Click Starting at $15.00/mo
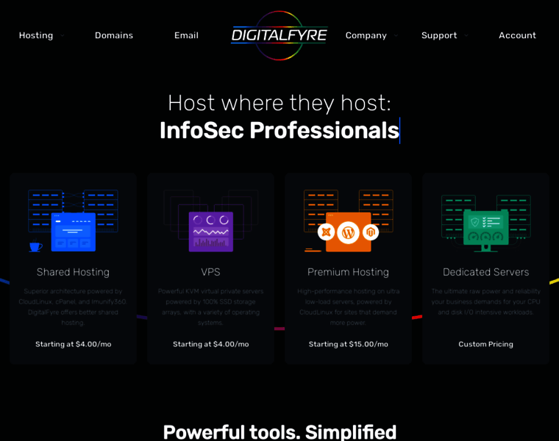 pos(349,344)
